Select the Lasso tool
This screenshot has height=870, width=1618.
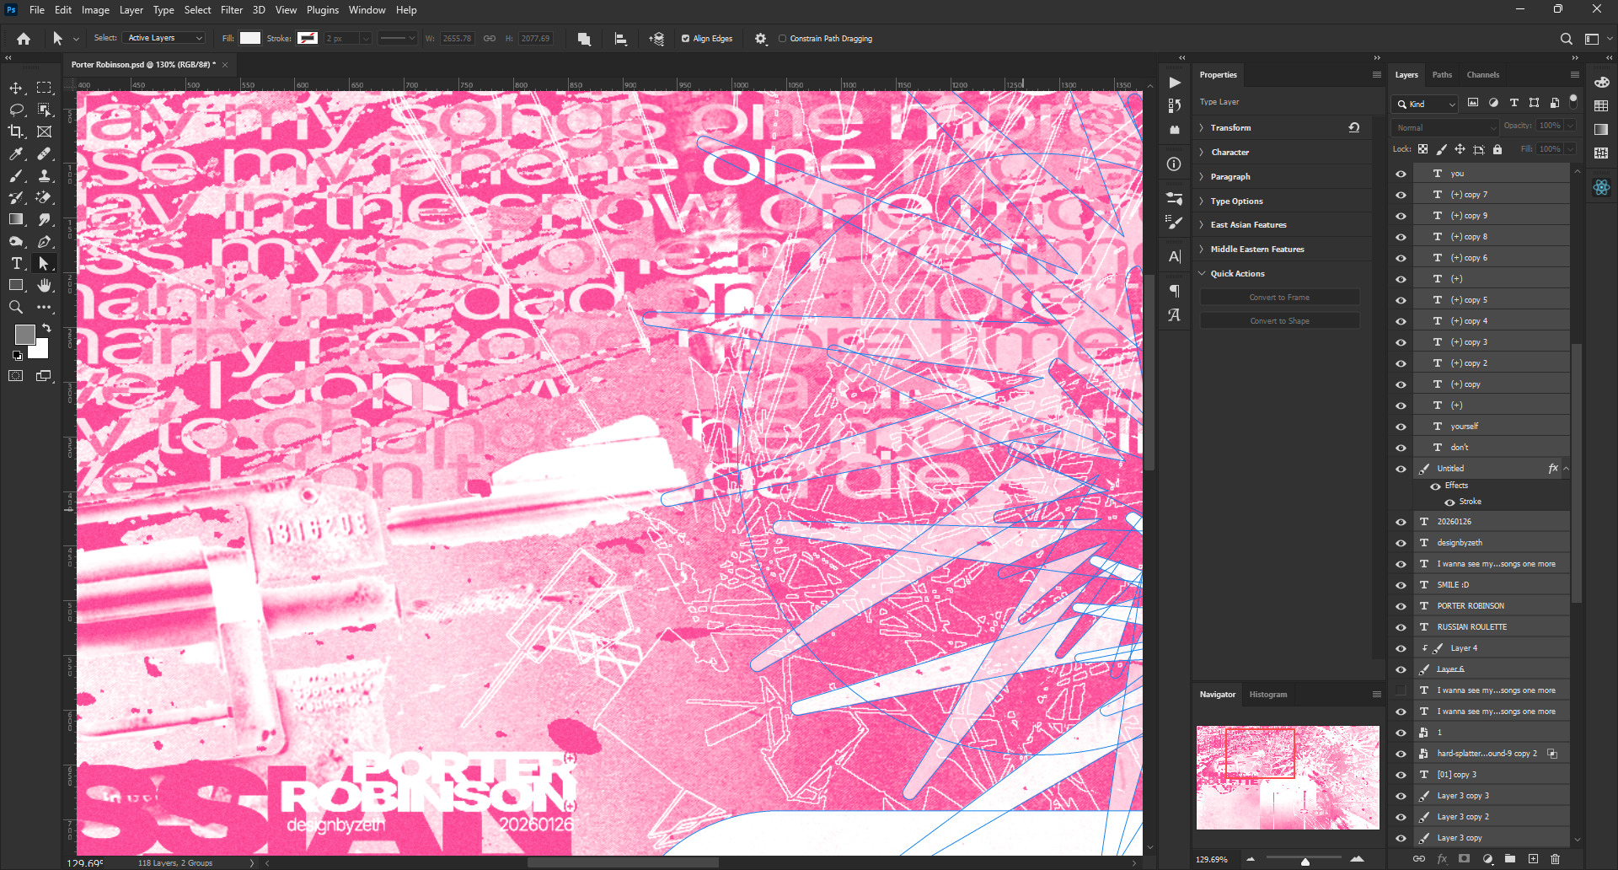(x=16, y=110)
